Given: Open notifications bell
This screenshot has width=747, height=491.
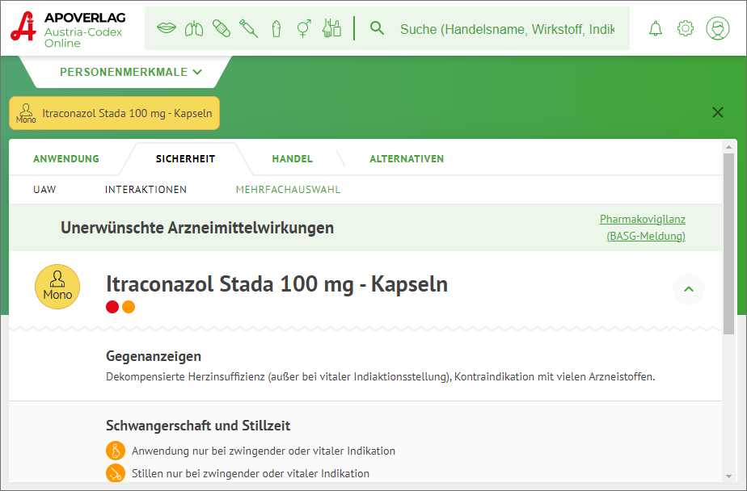Looking at the screenshot, I should [656, 29].
